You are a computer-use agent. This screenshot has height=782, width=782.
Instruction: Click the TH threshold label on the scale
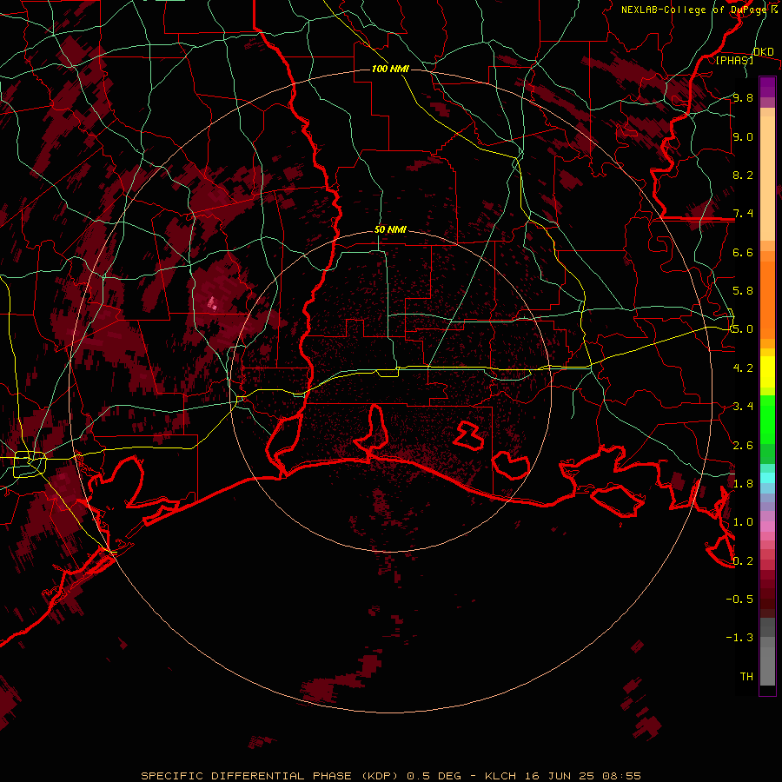[x=746, y=676]
